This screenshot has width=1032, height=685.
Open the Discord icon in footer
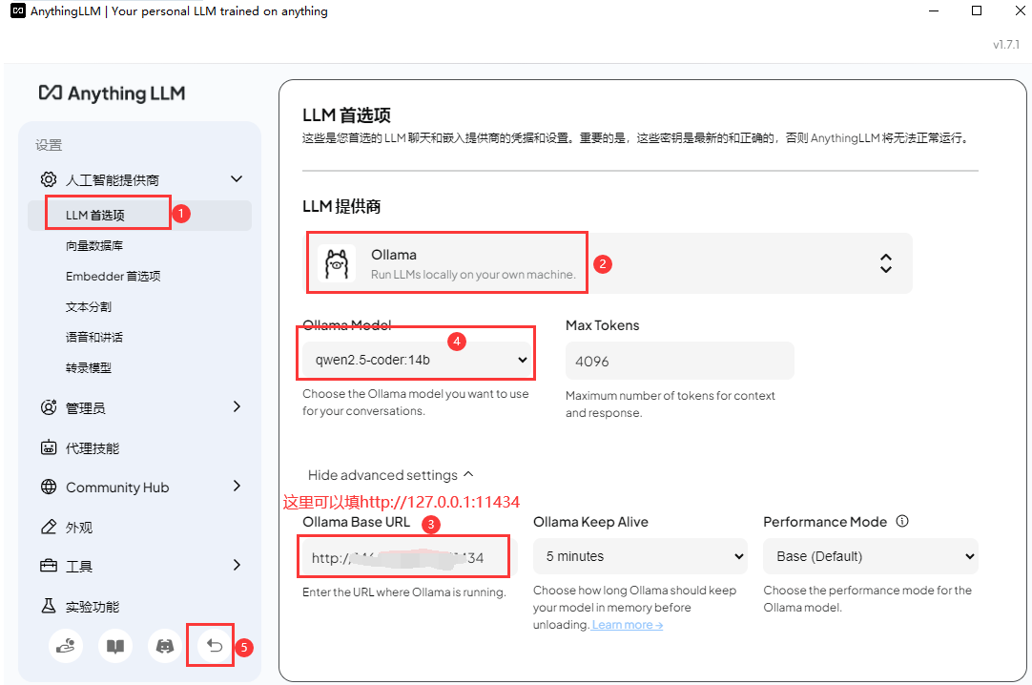click(165, 646)
